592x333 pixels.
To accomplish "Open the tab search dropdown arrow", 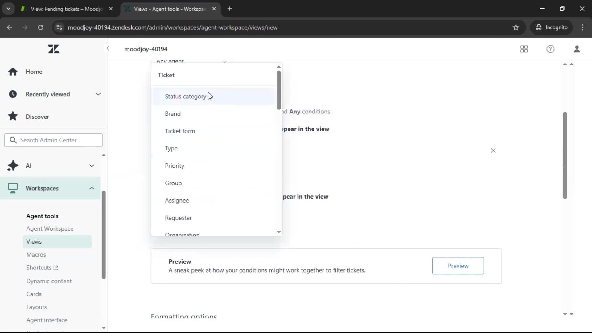I will (x=8, y=9).
